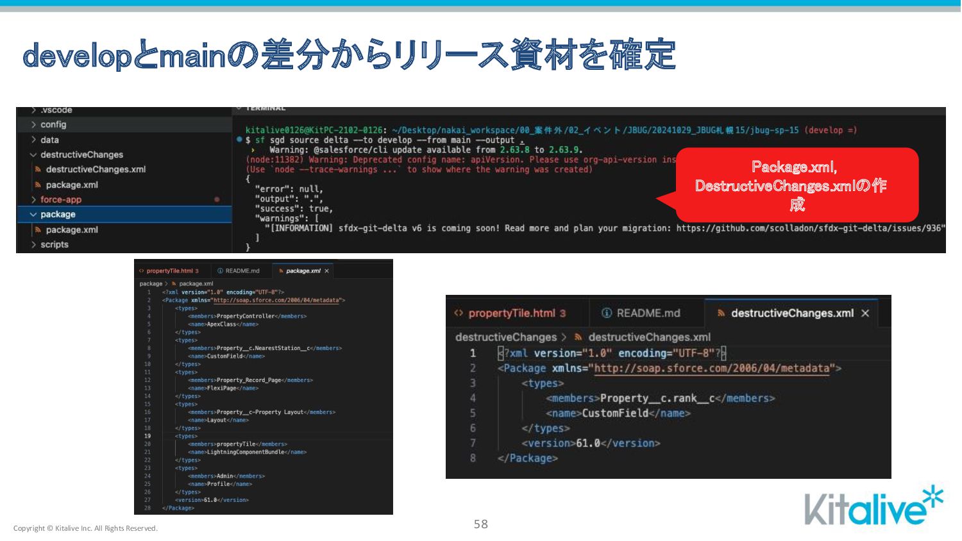Click the Property__c.rank__c member text
The width and height of the screenshot is (962, 541).
coord(657,399)
